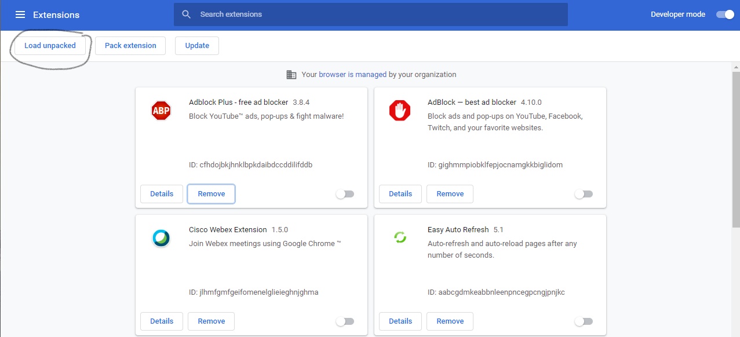Click the Adblock Plus ABP icon
Image resolution: width=740 pixels, height=337 pixels.
[x=161, y=111]
